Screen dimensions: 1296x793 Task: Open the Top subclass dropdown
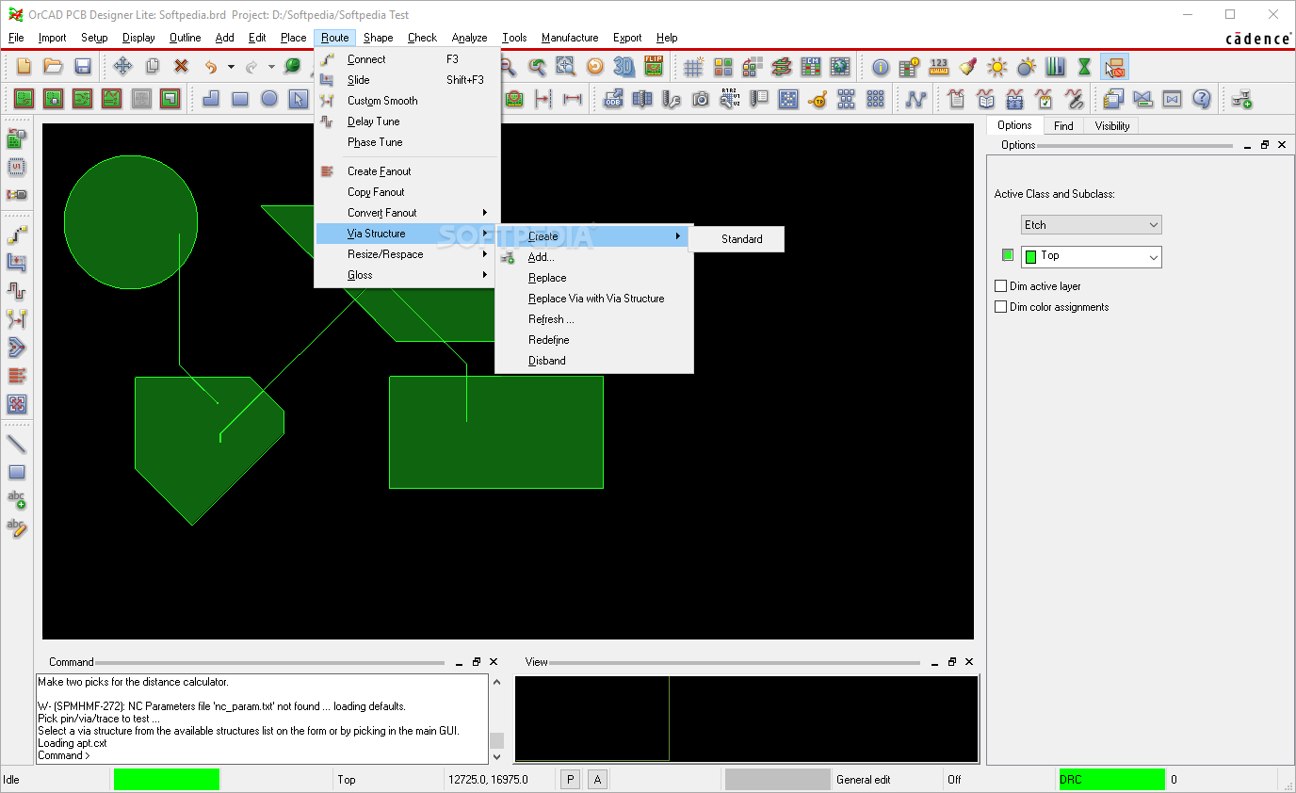pyautogui.click(x=1092, y=256)
